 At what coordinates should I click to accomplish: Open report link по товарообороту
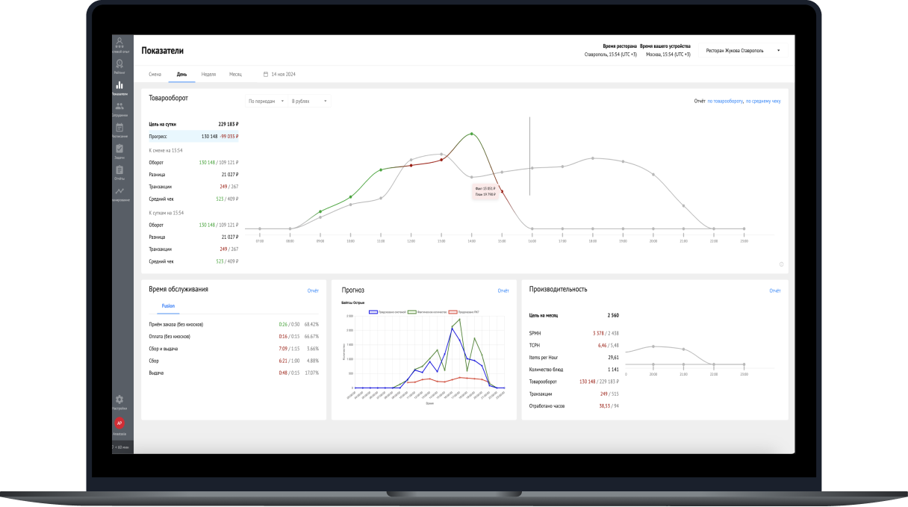(725, 101)
